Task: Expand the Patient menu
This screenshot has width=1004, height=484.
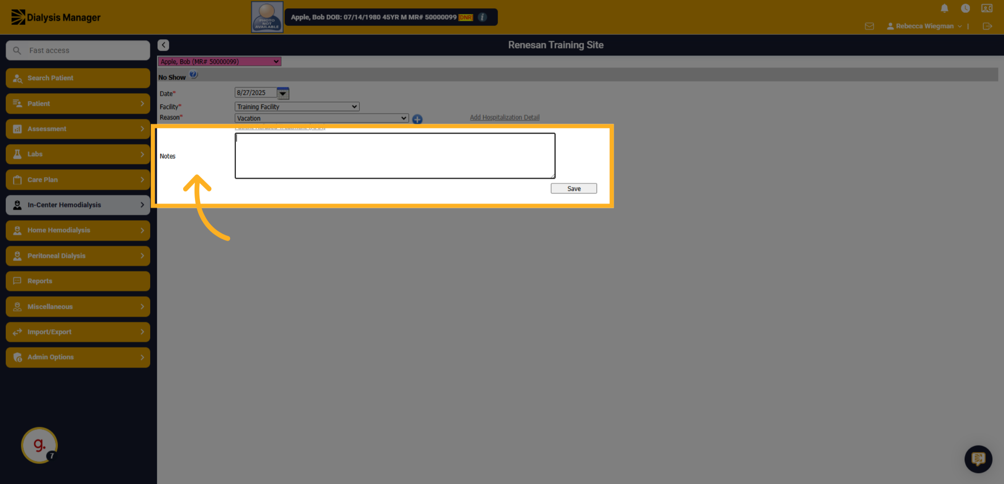Action: [78, 104]
